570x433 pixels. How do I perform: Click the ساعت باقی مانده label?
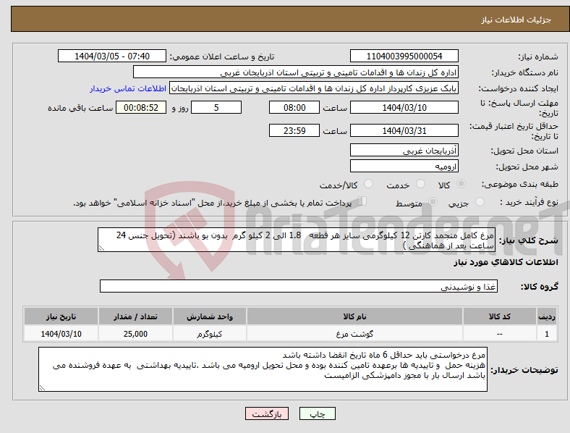coord(80,108)
